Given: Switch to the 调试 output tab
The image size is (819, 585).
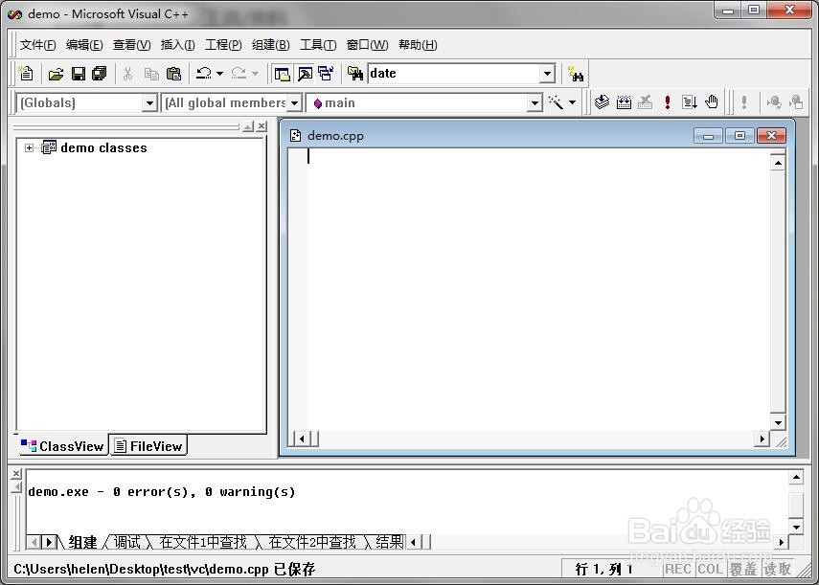Looking at the screenshot, I should pos(127,543).
